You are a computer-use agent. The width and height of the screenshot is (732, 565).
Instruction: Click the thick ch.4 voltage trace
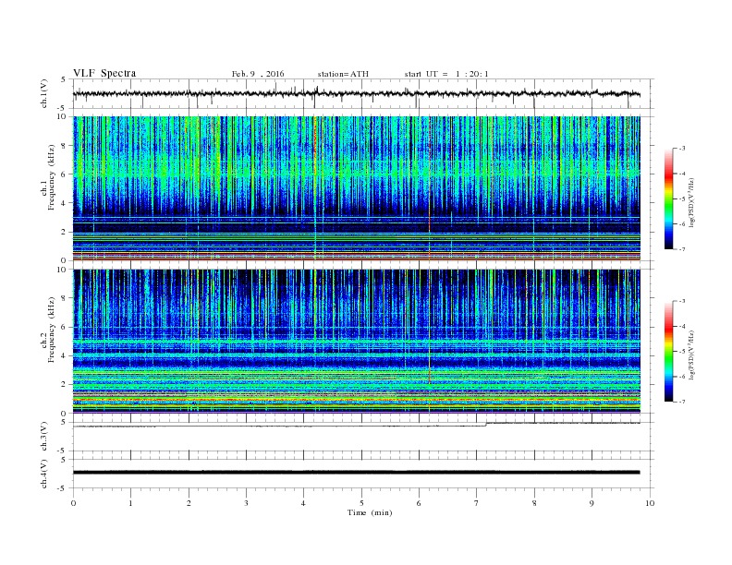[x=357, y=473]
